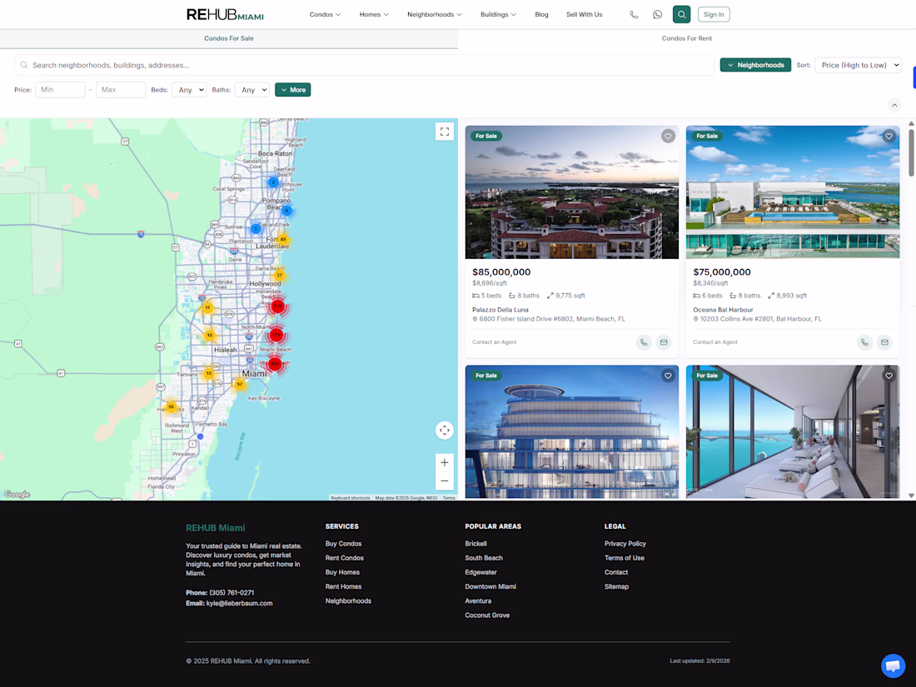Open Edgewater popular area link
Screen dimensions: 916x687
pyautogui.click(x=480, y=573)
